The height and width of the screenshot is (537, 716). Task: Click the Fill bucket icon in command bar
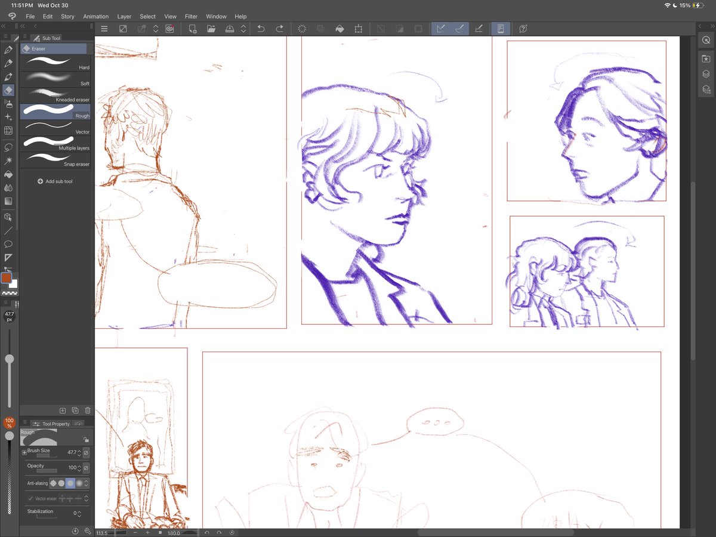click(340, 29)
